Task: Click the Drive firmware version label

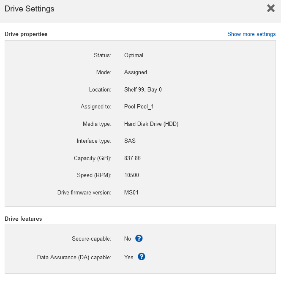Action: pos(84,193)
